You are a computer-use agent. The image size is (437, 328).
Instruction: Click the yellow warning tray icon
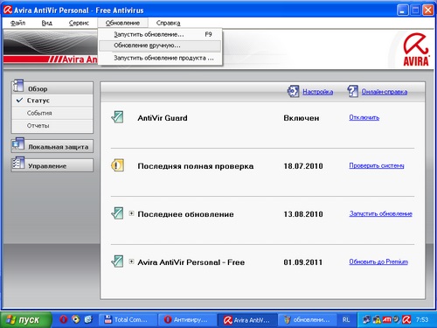(377, 320)
